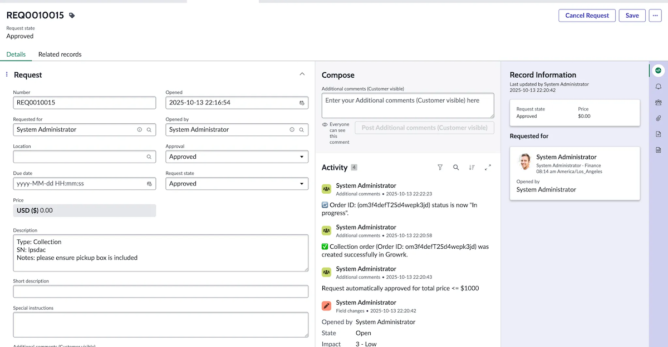Open the notifications bell in right sidebar

coord(658,86)
